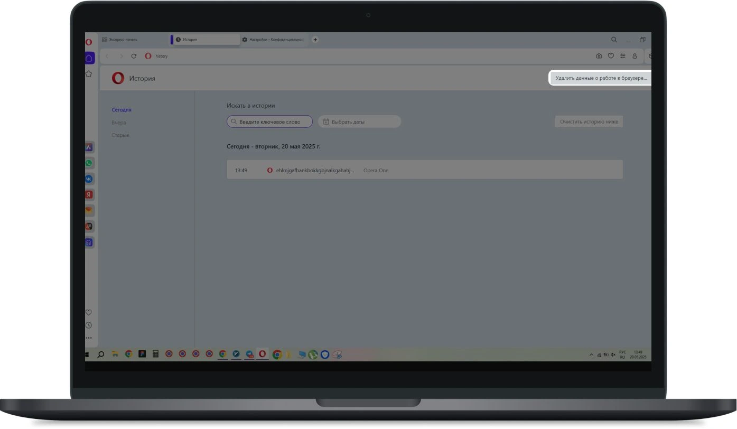The image size is (737, 429).
Task: Show hidden tray icons chevron
Action: pos(592,355)
